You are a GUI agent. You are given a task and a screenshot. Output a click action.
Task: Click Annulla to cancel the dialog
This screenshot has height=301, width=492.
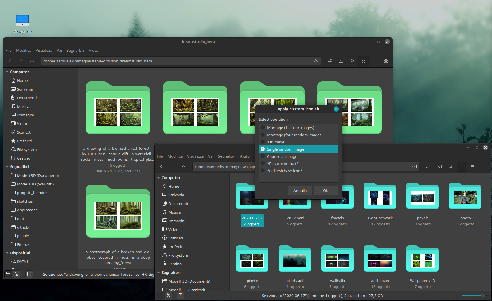(x=300, y=191)
